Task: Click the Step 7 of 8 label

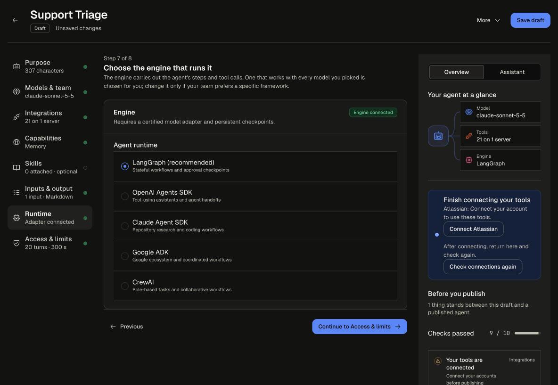Action: [117, 58]
